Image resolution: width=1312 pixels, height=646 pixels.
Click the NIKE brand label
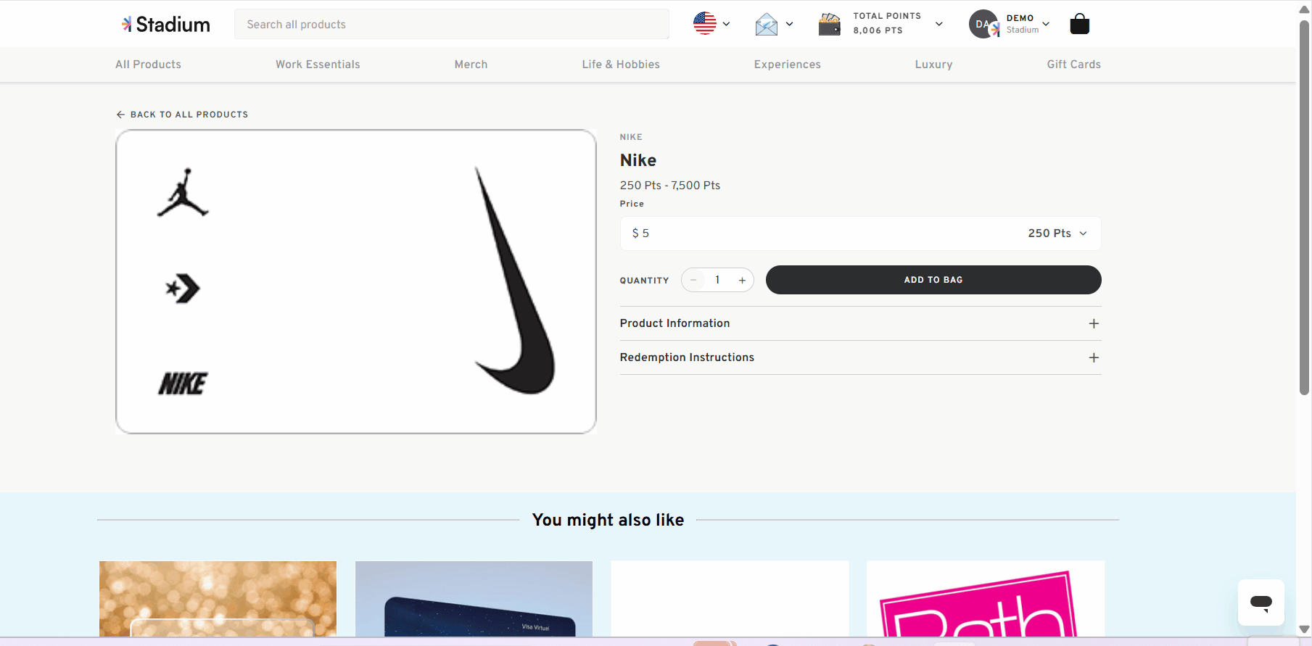point(631,137)
